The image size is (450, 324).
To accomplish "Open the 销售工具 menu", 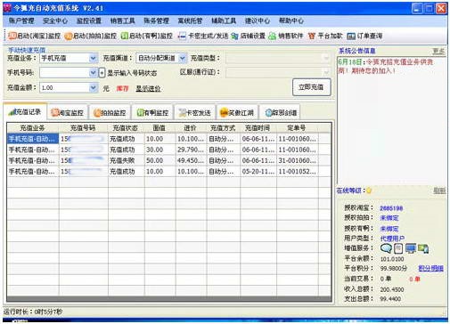I will pyautogui.click(x=123, y=20).
